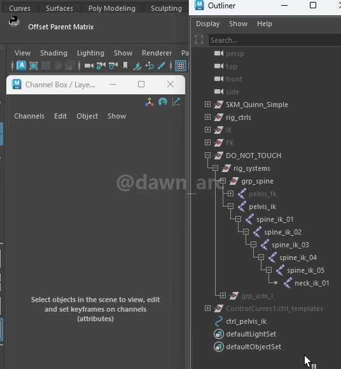Collapse spine_ik_03 joint
Screen dimensions: 341x369
[x=253, y=244]
